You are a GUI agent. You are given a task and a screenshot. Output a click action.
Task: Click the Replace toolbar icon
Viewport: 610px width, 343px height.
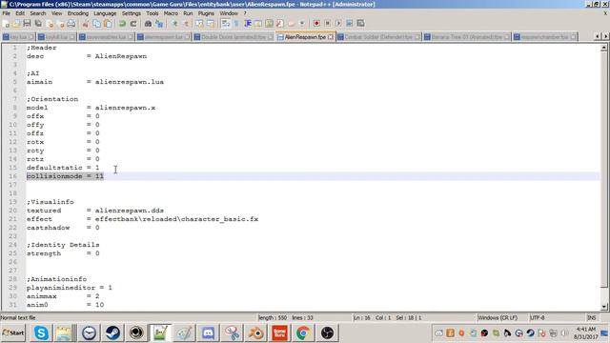tap(159, 24)
